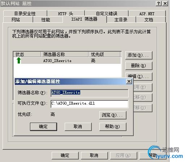Go to the 性能 tab
The height and width of the screenshot is (162, 185).
tap(46, 19)
